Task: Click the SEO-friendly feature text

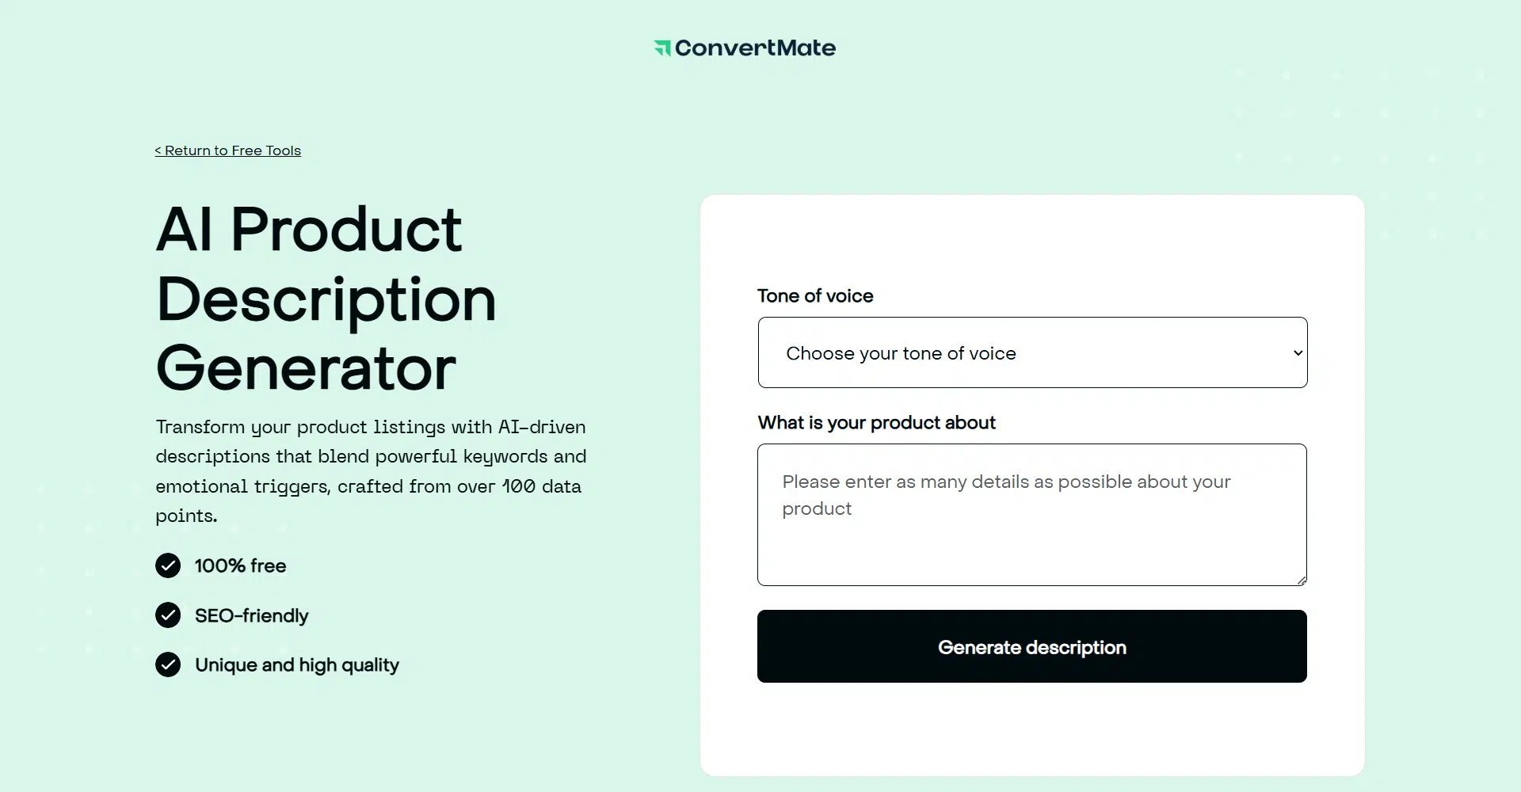Action: coord(251,615)
